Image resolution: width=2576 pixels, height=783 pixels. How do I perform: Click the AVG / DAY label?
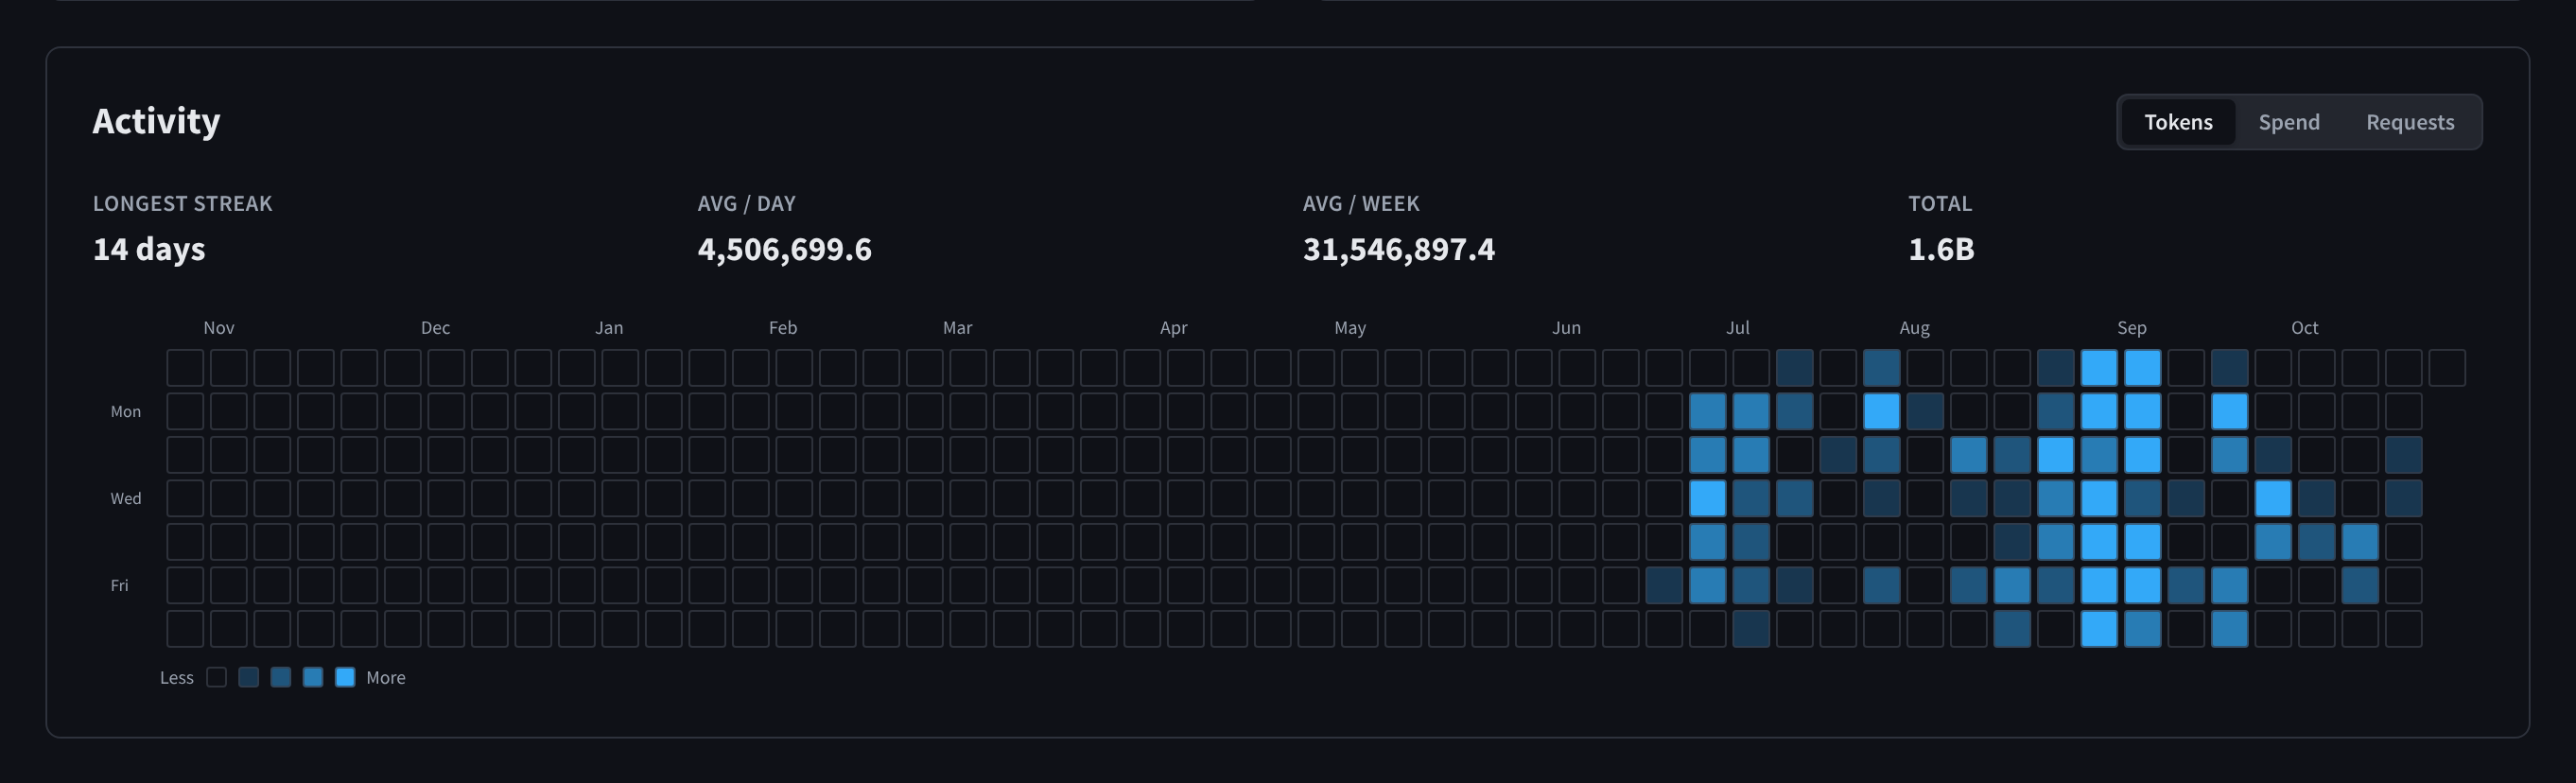point(746,203)
